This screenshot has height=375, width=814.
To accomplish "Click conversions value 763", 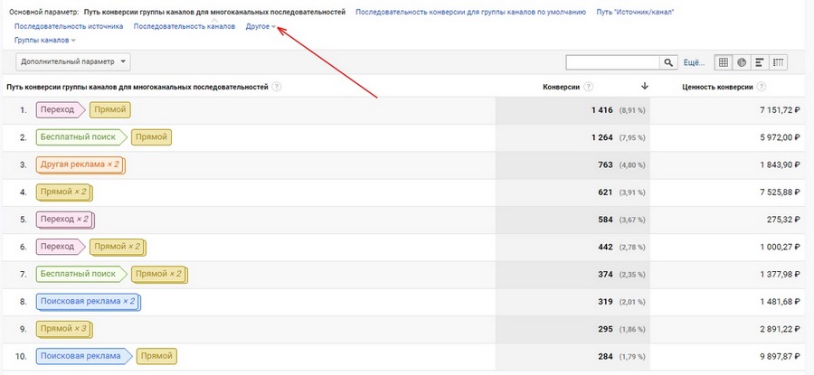I will click(x=606, y=165).
